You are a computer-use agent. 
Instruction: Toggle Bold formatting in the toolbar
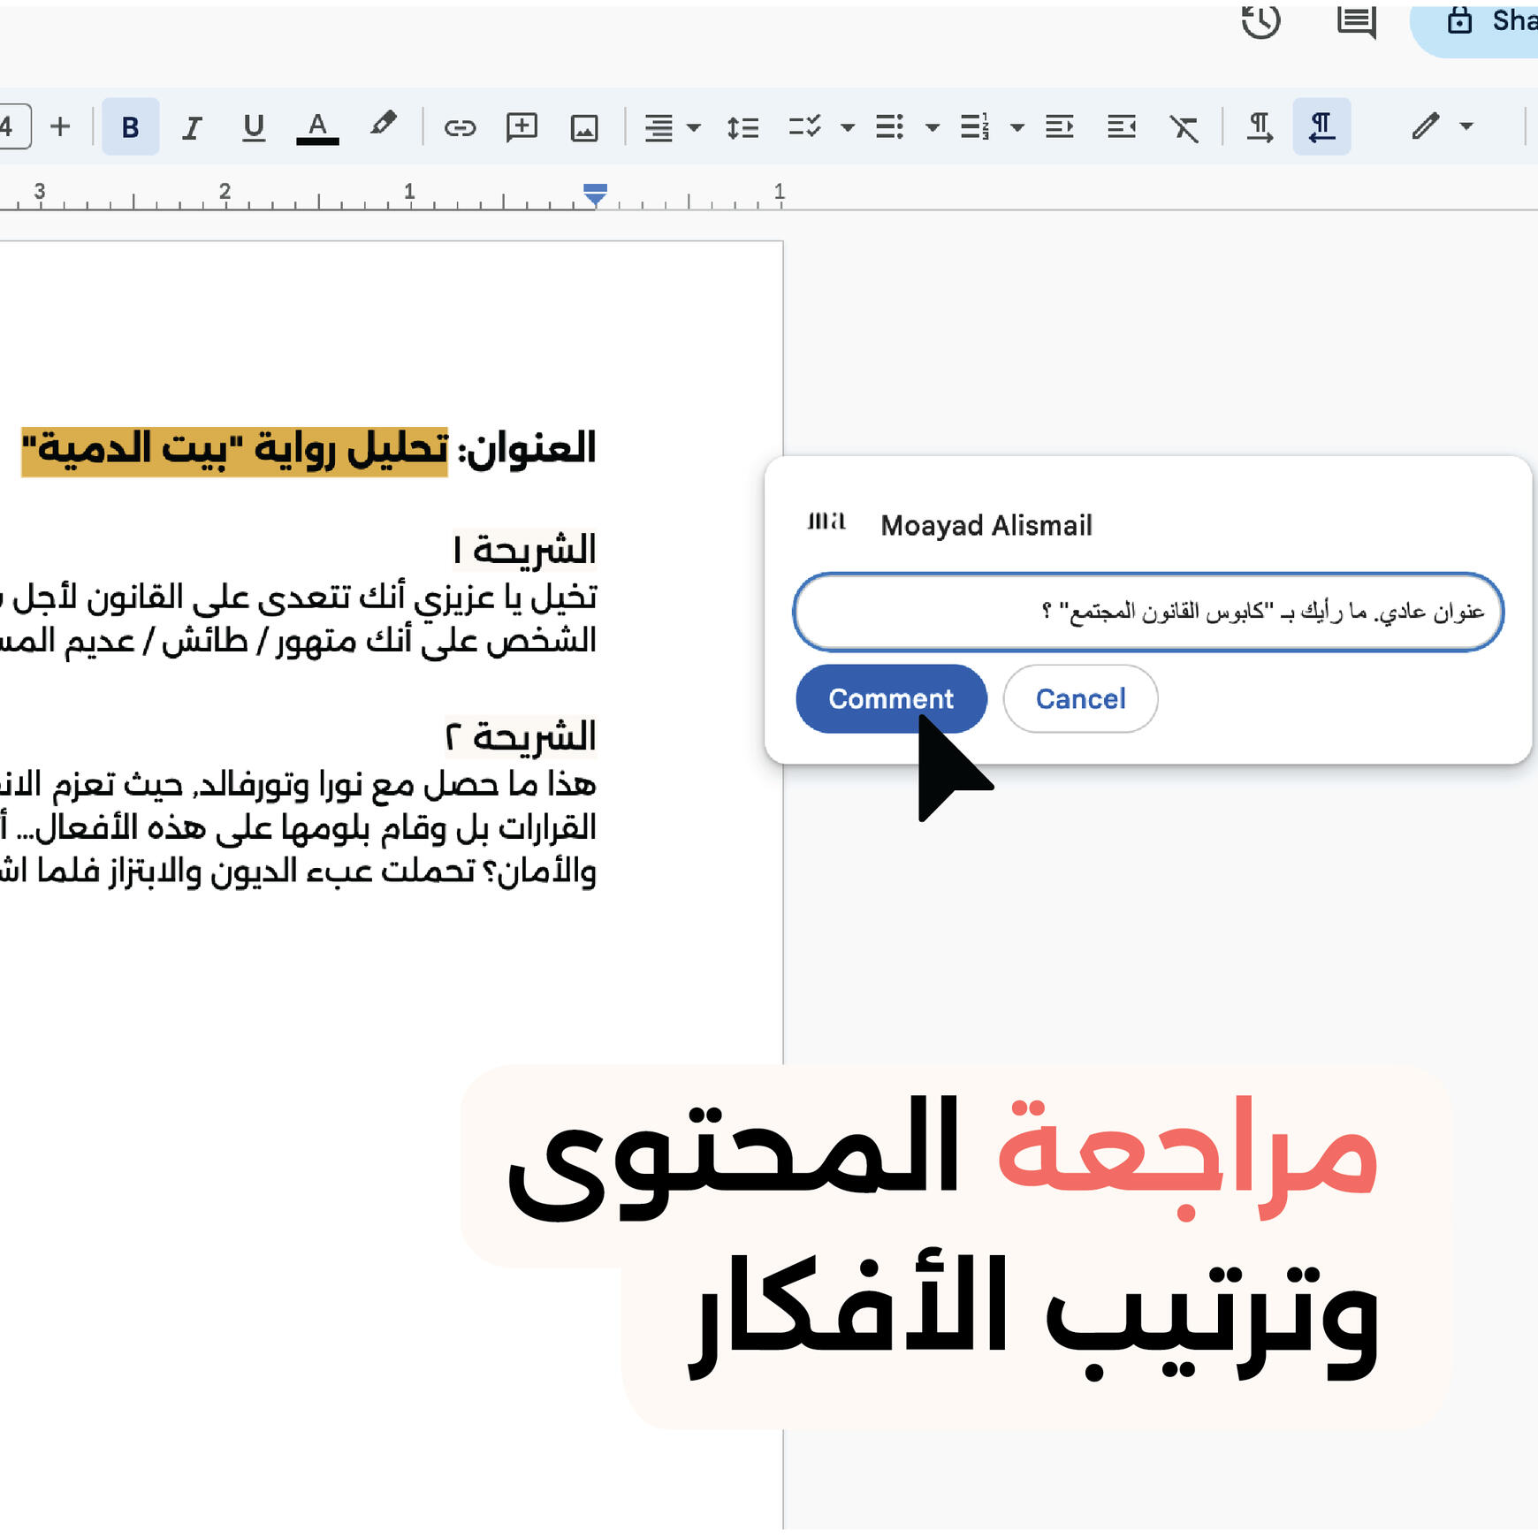130,127
